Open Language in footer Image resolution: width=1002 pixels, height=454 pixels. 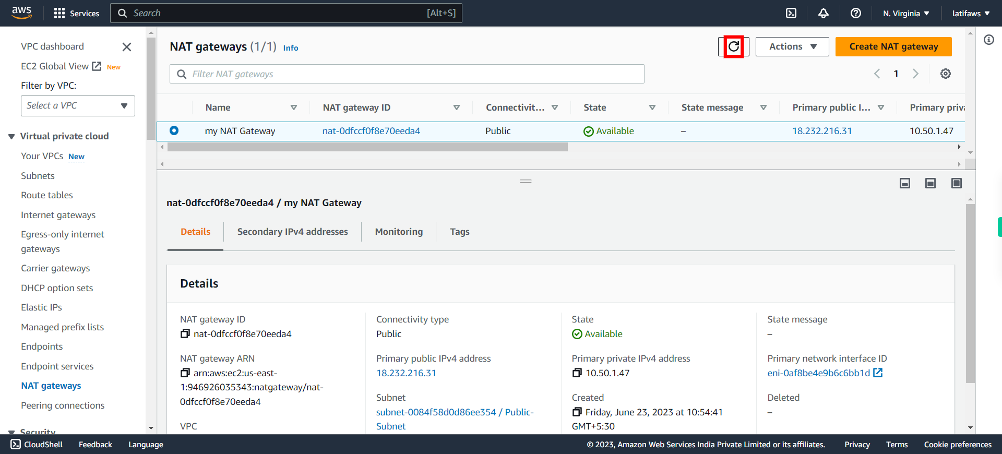146,445
